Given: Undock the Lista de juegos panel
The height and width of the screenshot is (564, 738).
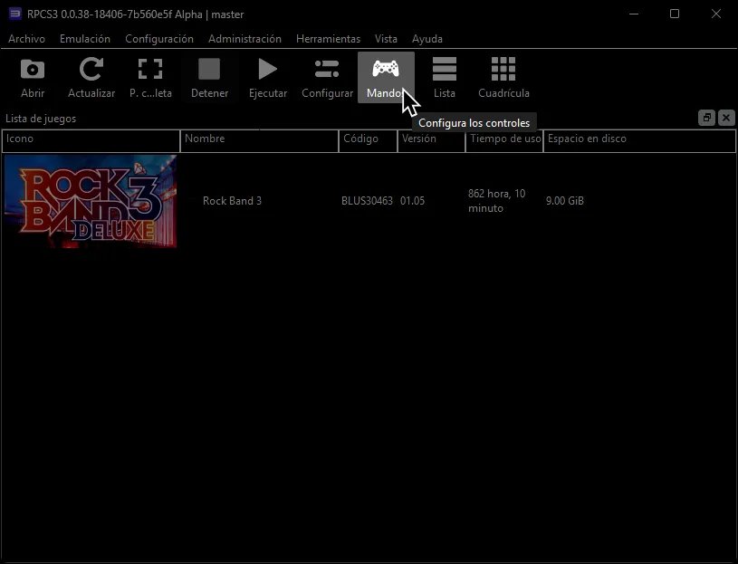Looking at the screenshot, I should point(706,118).
